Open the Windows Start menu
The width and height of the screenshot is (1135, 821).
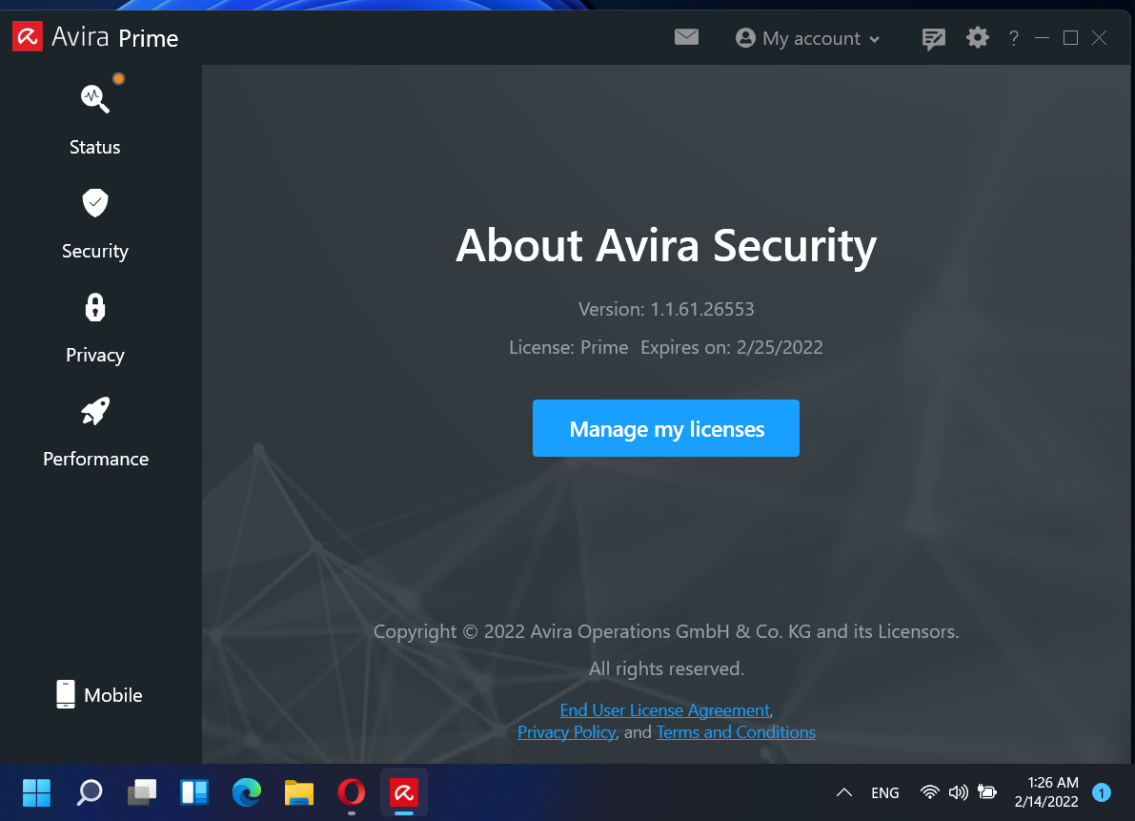point(36,792)
